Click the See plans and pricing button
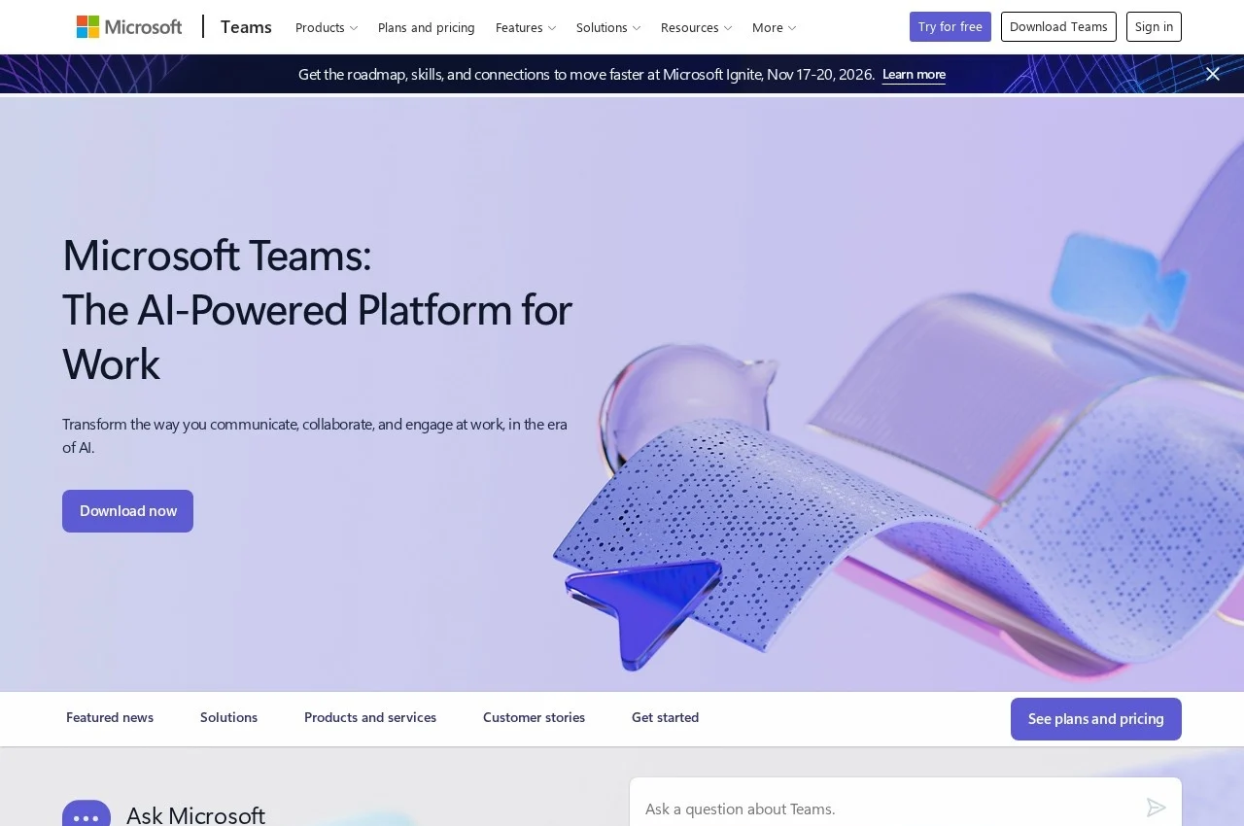The image size is (1244, 826). (1096, 719)
